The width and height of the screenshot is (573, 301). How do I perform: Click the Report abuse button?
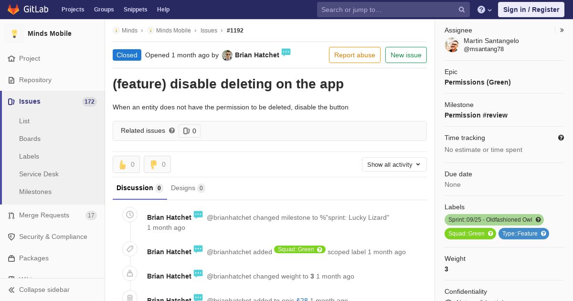(x=355, y=55)
